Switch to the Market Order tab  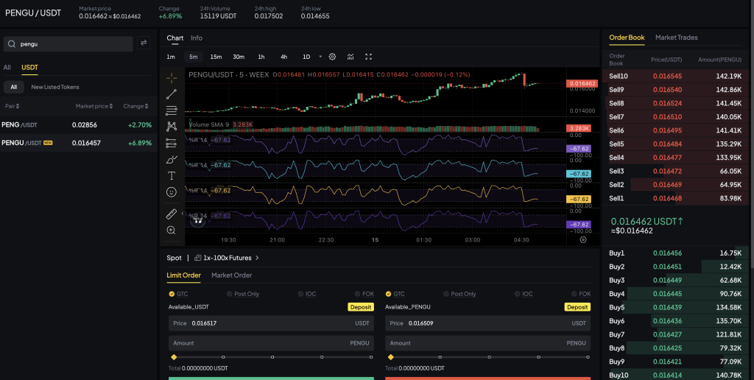coord(231,275)
